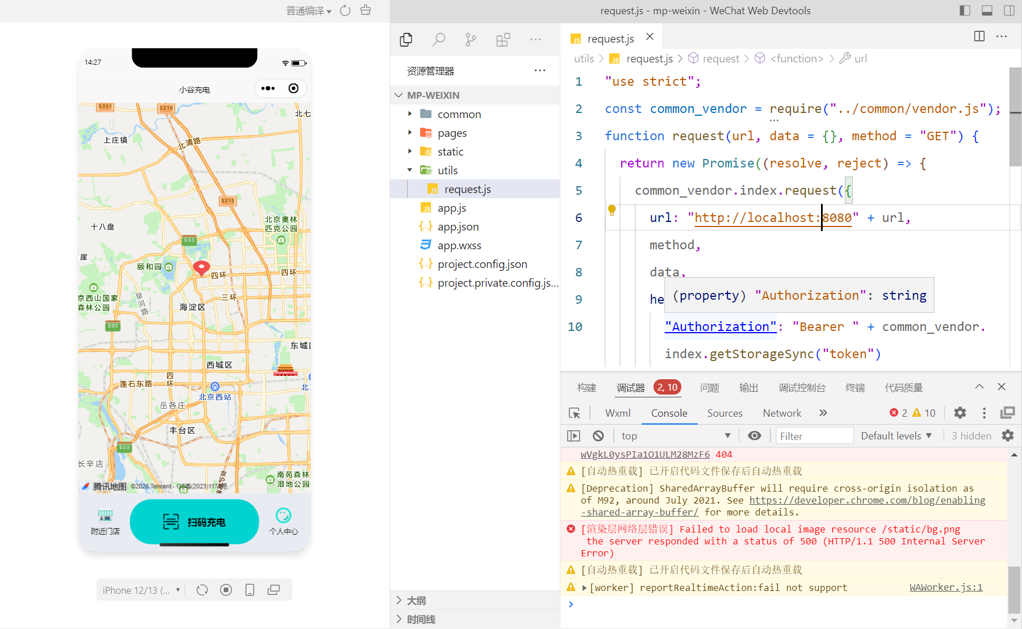This screenshot has height=629, width=1022.
Task: Open activity bar more options ellipsis
Action: 535,40
